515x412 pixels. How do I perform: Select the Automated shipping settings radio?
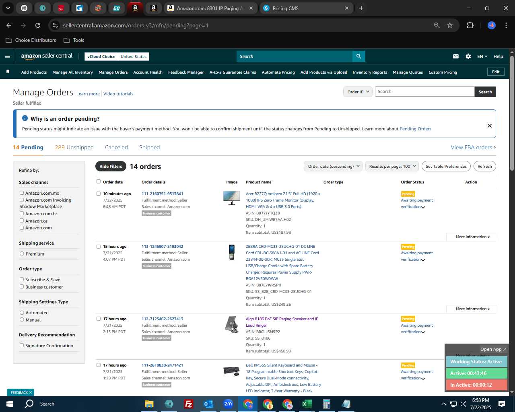22,313
